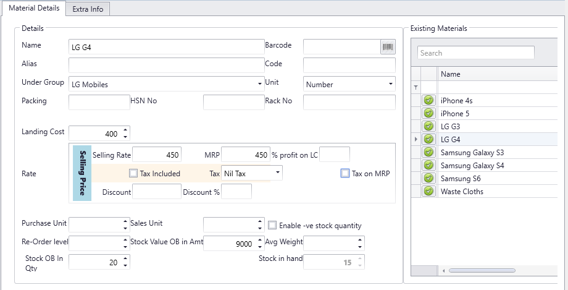Click the horizontal scrollbar thumb in materials list
Screen dimensions: 568x290
482,271
